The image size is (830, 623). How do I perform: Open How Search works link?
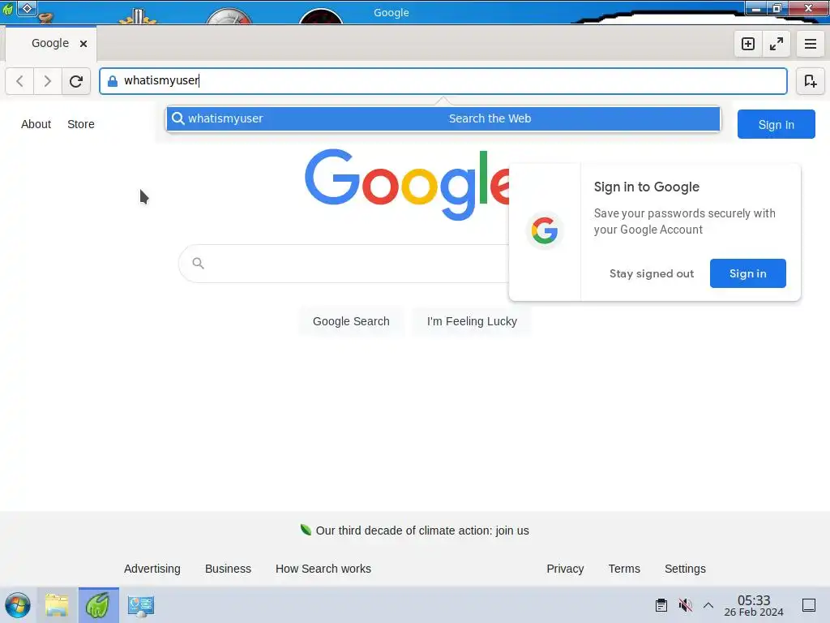pos(323,569)
